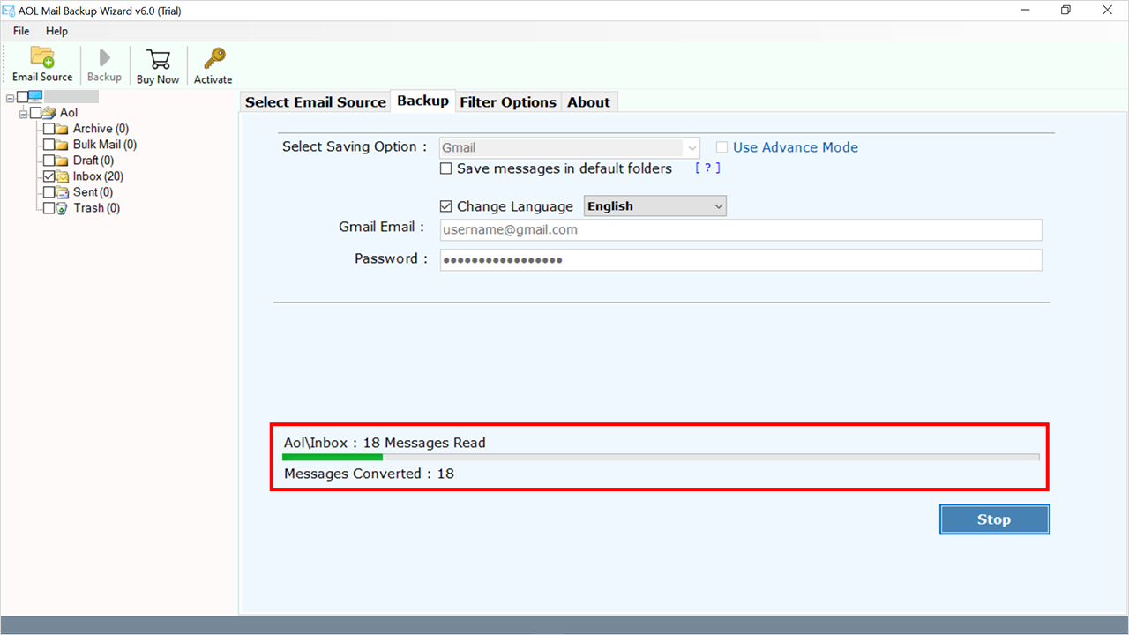Screen dimensions: 1129x635
Task: Toggle the Use Advance Mode checkbox
Action: (x=722, y=147)
